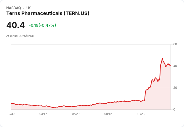The width and height of the screenshot is (184, 127).
Task: Click the 08/12 date axis label
Action: pos(108,114)
